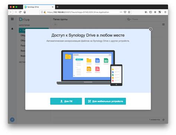Click the site information icon
This screenshot has width=176, height=135.
point(42,12)
